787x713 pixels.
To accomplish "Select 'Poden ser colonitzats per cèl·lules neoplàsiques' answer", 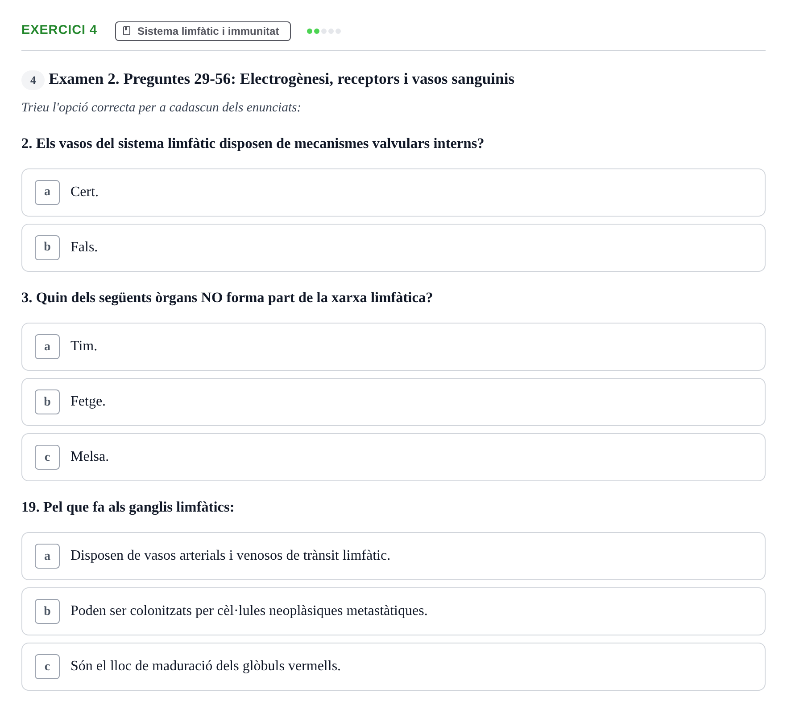I will [393, 611].
